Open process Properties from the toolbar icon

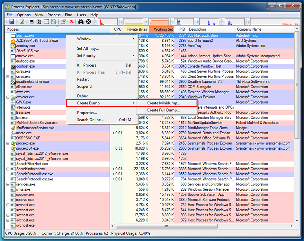(x=64, y=21)
